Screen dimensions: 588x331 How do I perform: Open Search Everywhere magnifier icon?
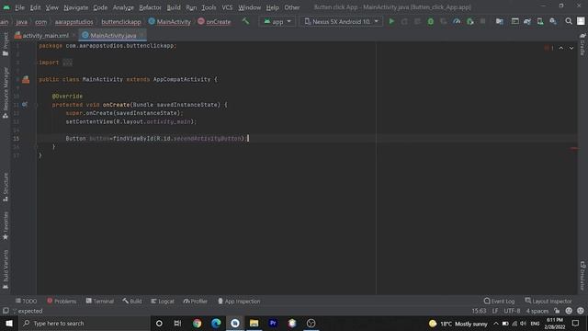click(569, 21)
